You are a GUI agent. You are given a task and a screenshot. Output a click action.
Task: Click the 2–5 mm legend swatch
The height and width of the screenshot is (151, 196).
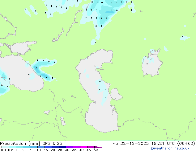27,147
